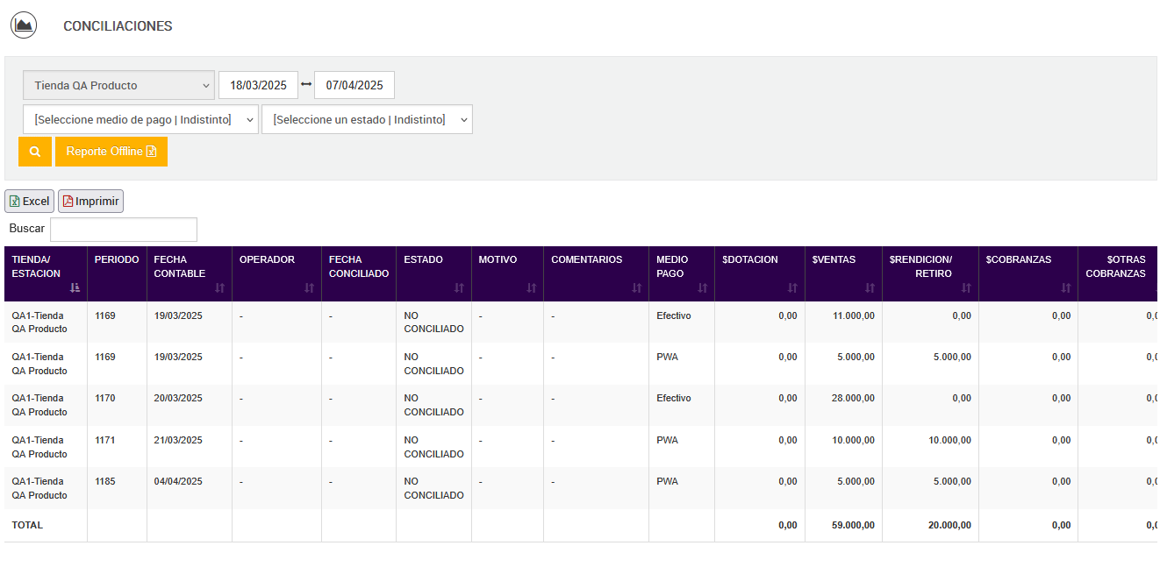The image size is (1160, 567).
Task: Click the Reporte Offline button
Action: pos(111,152)
